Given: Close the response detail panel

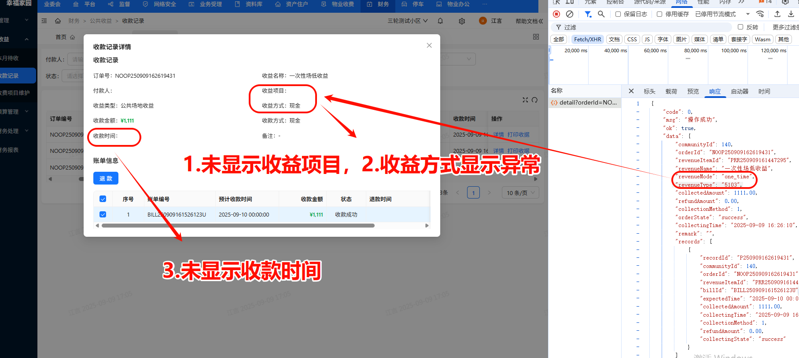Looking at the screenshot, I should 631,91.
